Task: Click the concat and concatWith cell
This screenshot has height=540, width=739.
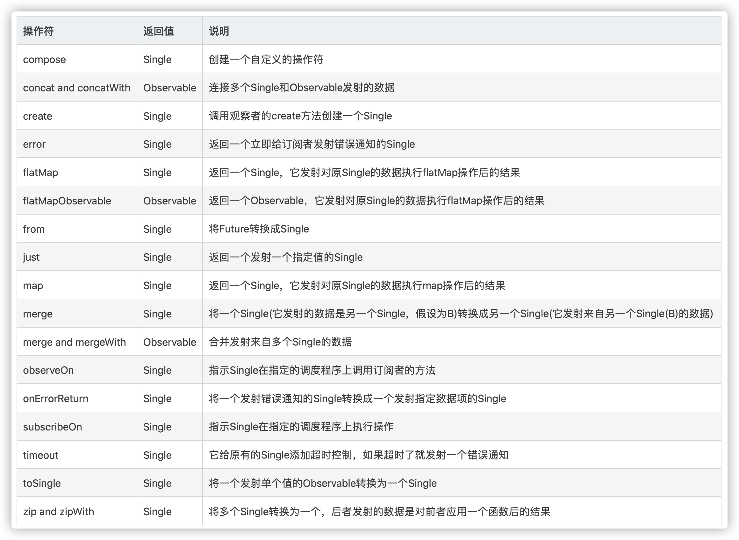Action: point(76,88)
